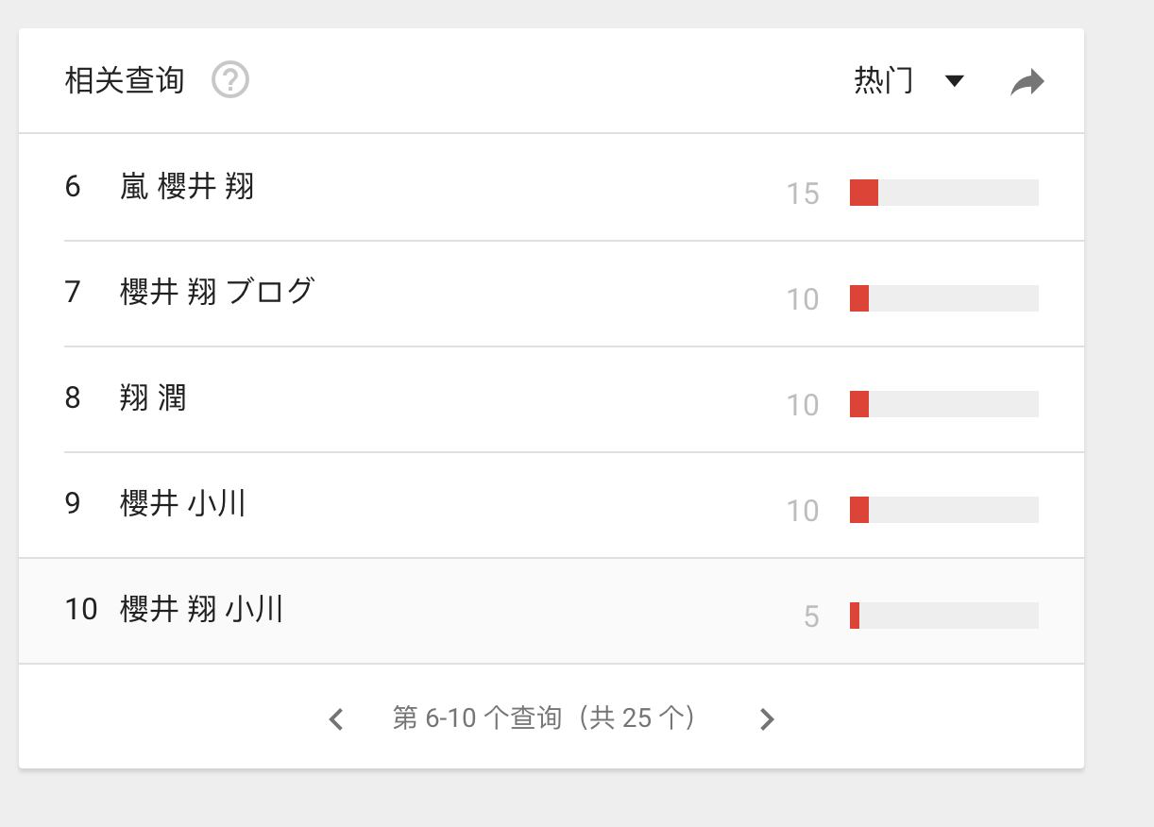Screen dimensions: 1154x827
Task: Click the score 5 in last row
Action: coord(811,616)
